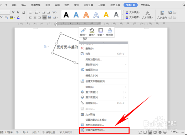Open the 文本效果 text effects menu
187x136 pixels.
tap(148, 15)
